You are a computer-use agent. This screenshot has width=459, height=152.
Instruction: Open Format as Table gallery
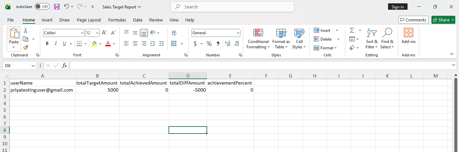coord(281,39)
